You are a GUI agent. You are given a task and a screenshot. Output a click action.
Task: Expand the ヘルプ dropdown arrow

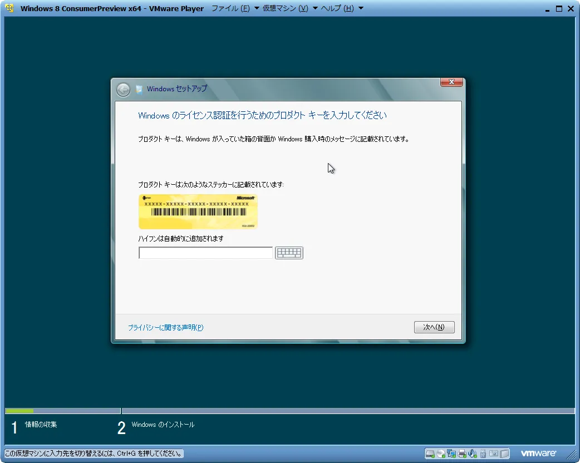(361, 8)
